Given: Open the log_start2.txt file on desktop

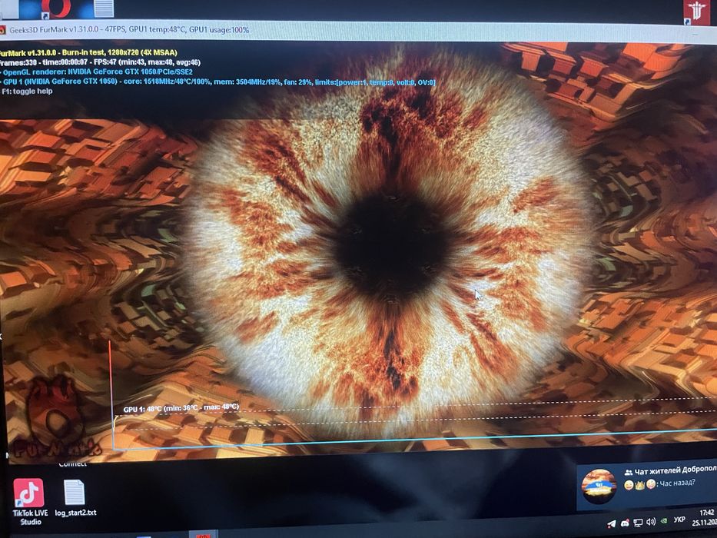Looking at the screenshot, I should pos(75,498).
